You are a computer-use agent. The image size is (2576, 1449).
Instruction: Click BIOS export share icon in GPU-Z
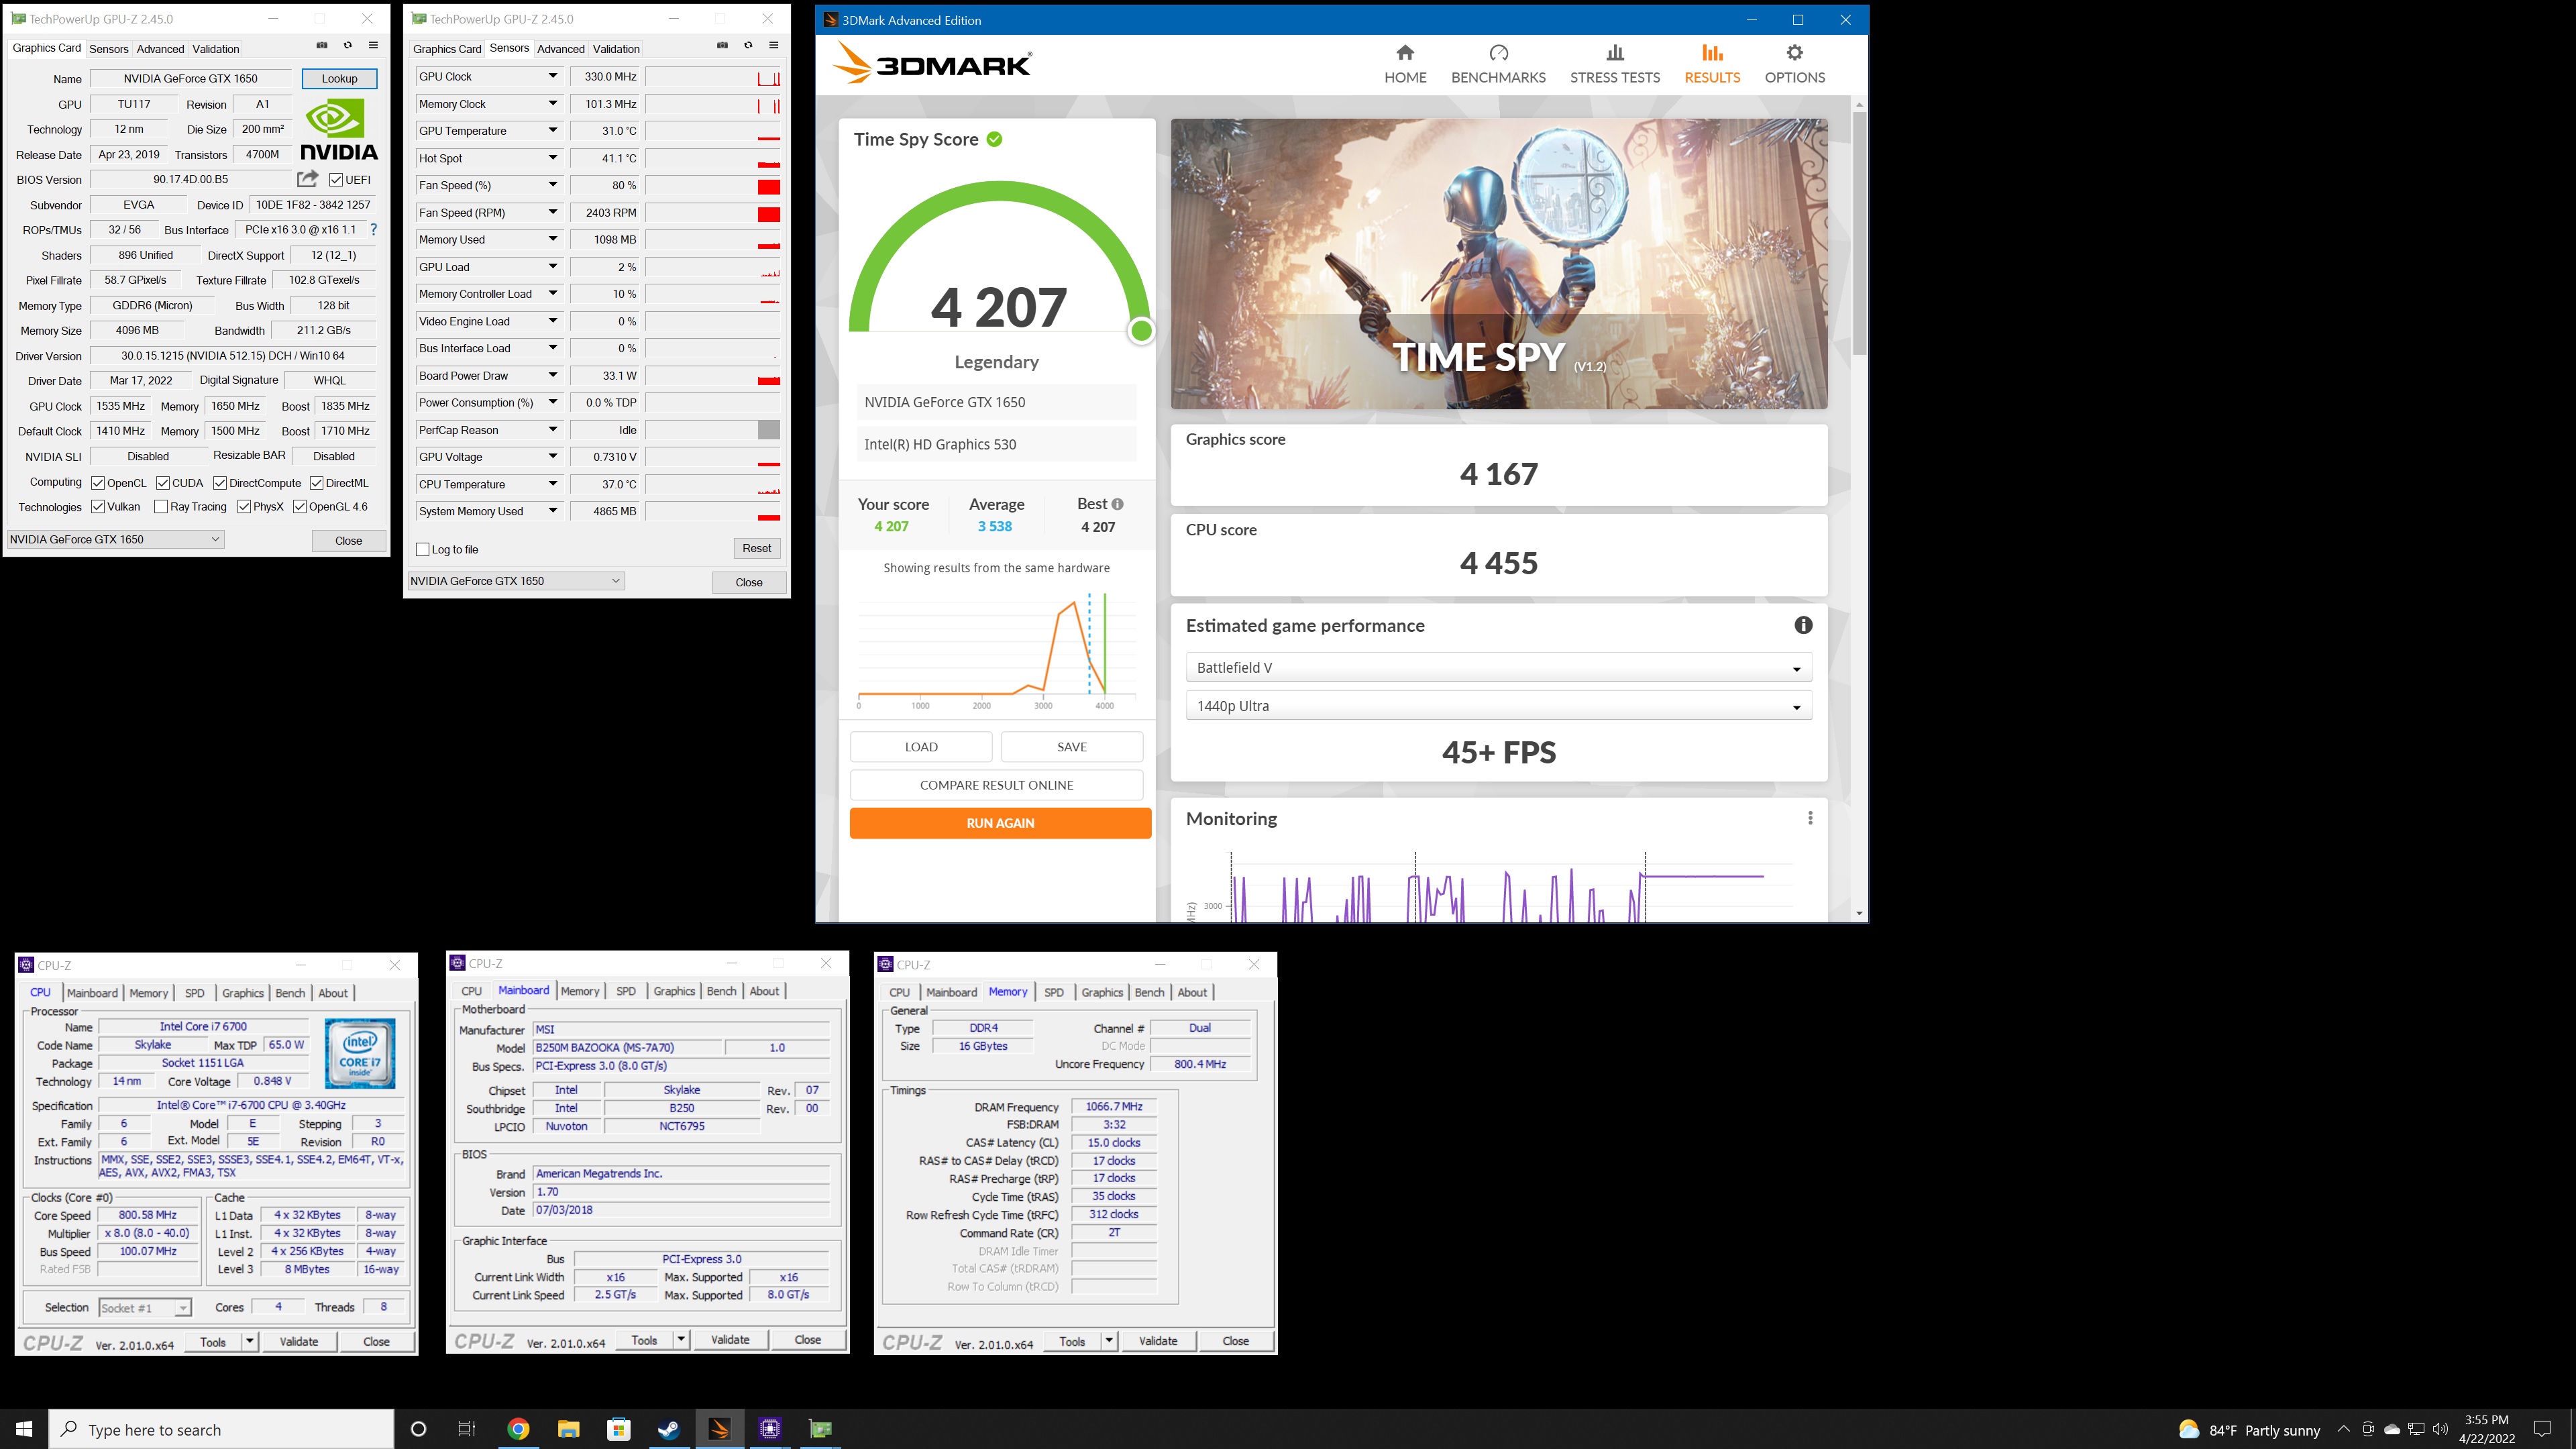tap(307, 179)
